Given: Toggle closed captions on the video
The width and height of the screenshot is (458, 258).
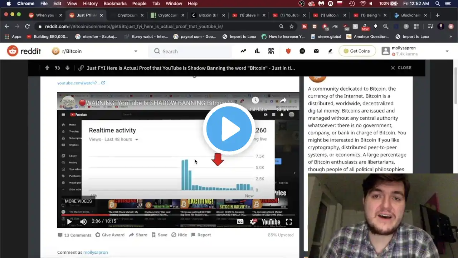Looking at the screenshot, I should point(240,222).
